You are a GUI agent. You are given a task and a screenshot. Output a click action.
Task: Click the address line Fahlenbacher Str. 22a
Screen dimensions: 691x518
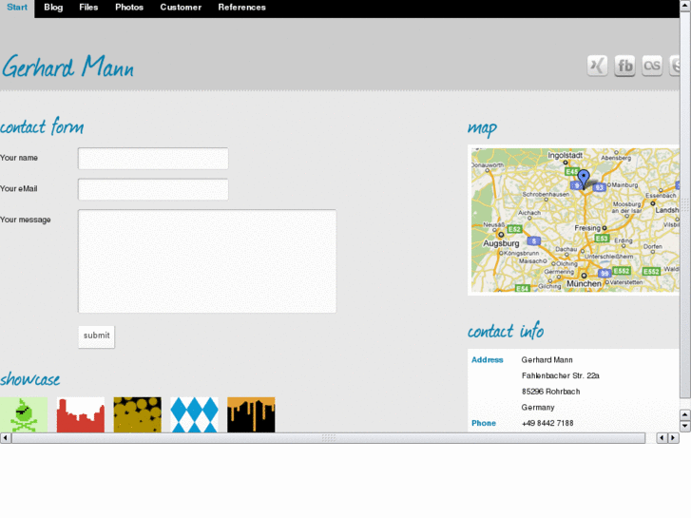[x=560, y=375]
